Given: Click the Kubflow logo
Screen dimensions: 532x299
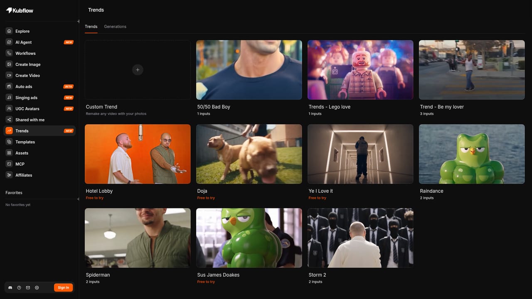Looking at the screenshot, I should pyautogui.click(x=20, y=10).
